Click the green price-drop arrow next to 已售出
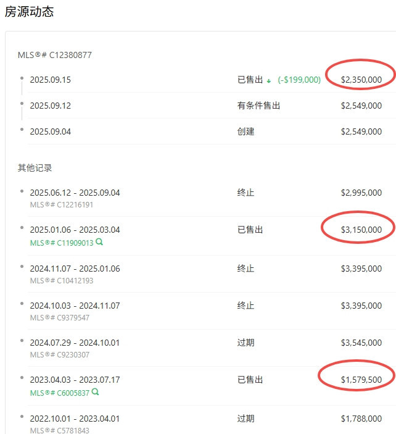Image resolution: width=396 pixels, height=434 pixels. coord(269,81)
